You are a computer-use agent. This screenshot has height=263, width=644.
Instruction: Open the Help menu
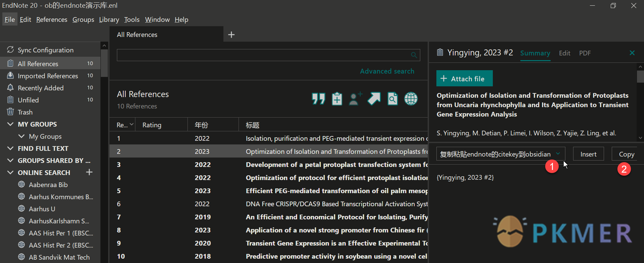181,19
